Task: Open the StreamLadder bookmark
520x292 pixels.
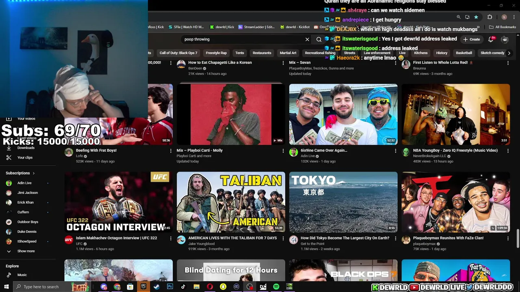Action: point(256,27)
